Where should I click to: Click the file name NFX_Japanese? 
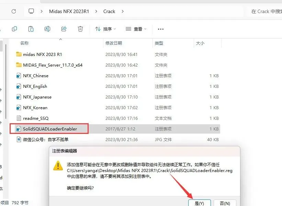pos(37,97)
